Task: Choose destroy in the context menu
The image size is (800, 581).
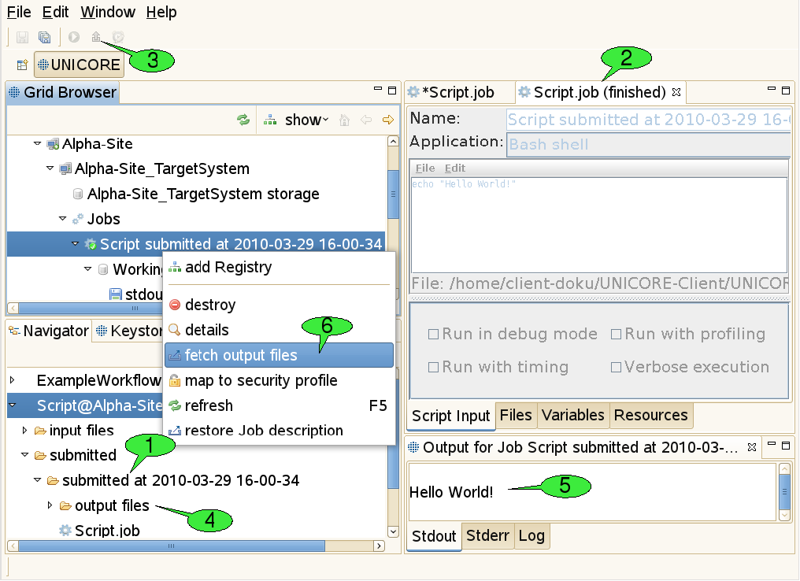Action: pyautogui.click(x=279, y=305)
